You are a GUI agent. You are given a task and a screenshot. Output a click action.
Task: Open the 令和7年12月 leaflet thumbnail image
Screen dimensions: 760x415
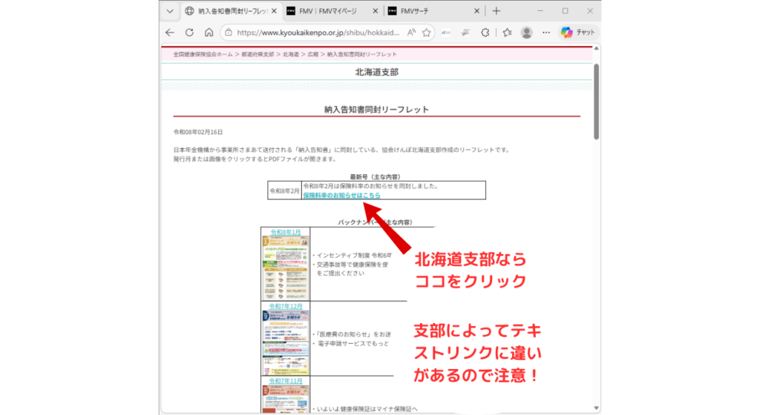286,342
